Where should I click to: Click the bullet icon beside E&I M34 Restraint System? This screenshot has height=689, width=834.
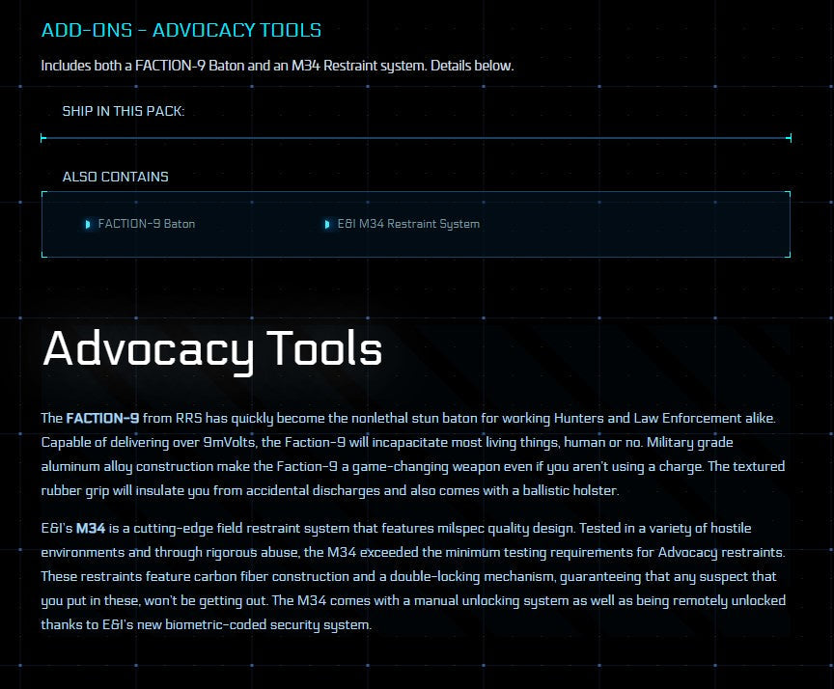328,224
